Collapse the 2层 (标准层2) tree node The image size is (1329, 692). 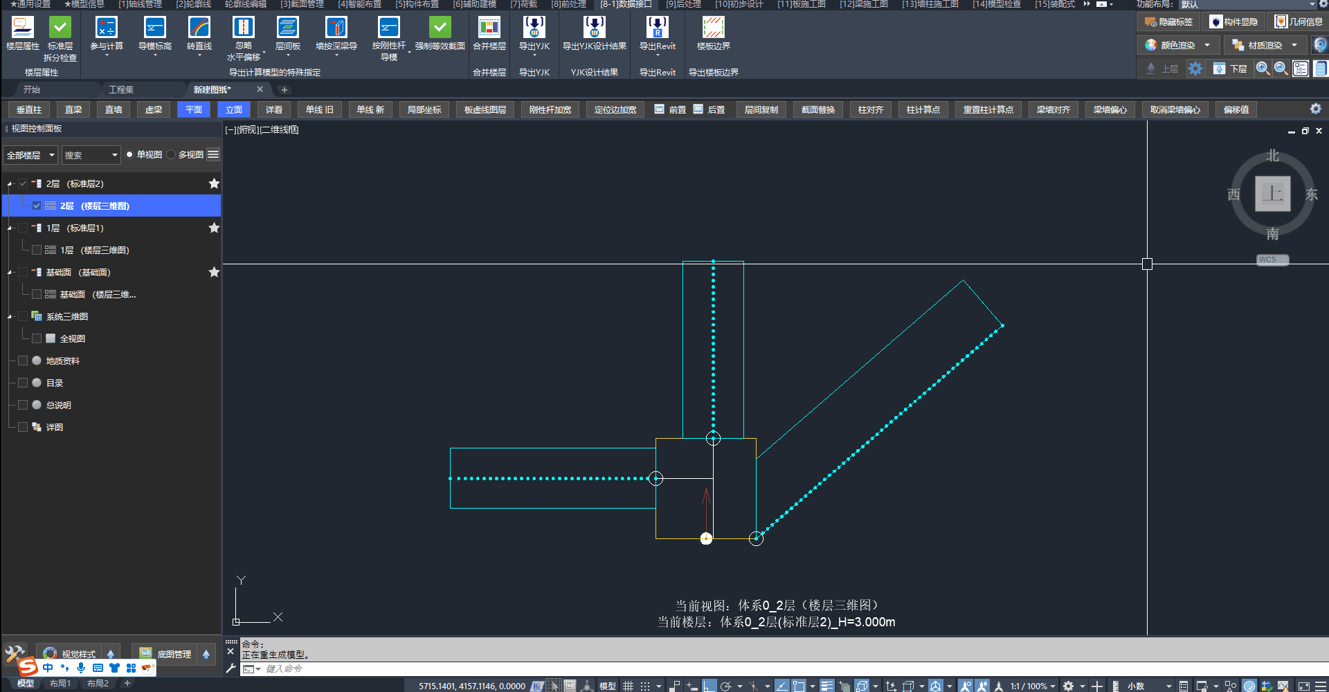point(10,184)
